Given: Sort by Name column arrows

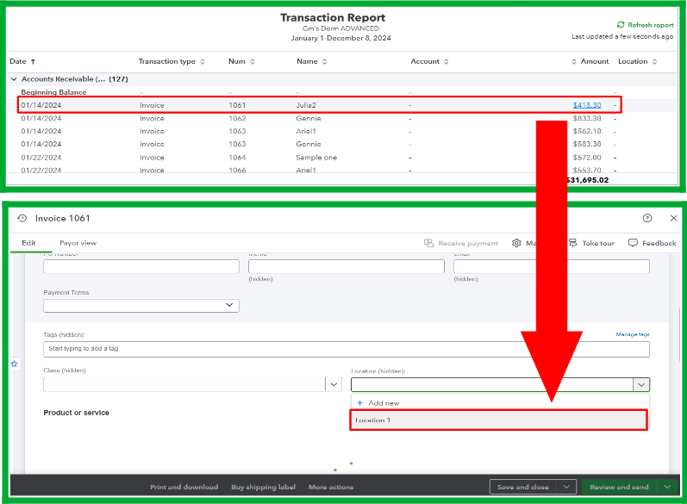Looking at the screenshot, I should pos(325,62).
